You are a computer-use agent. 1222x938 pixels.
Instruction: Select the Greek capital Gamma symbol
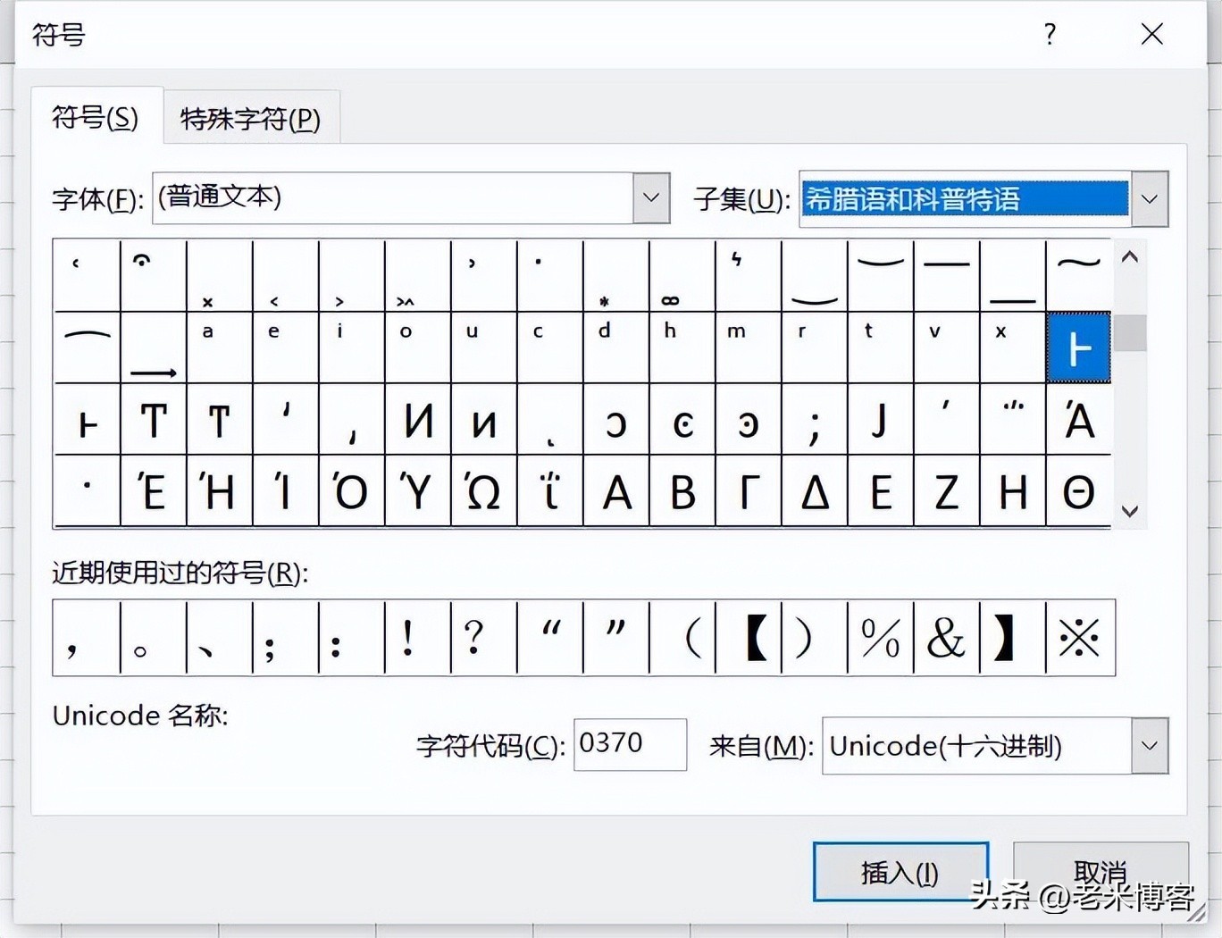(749, 491)
